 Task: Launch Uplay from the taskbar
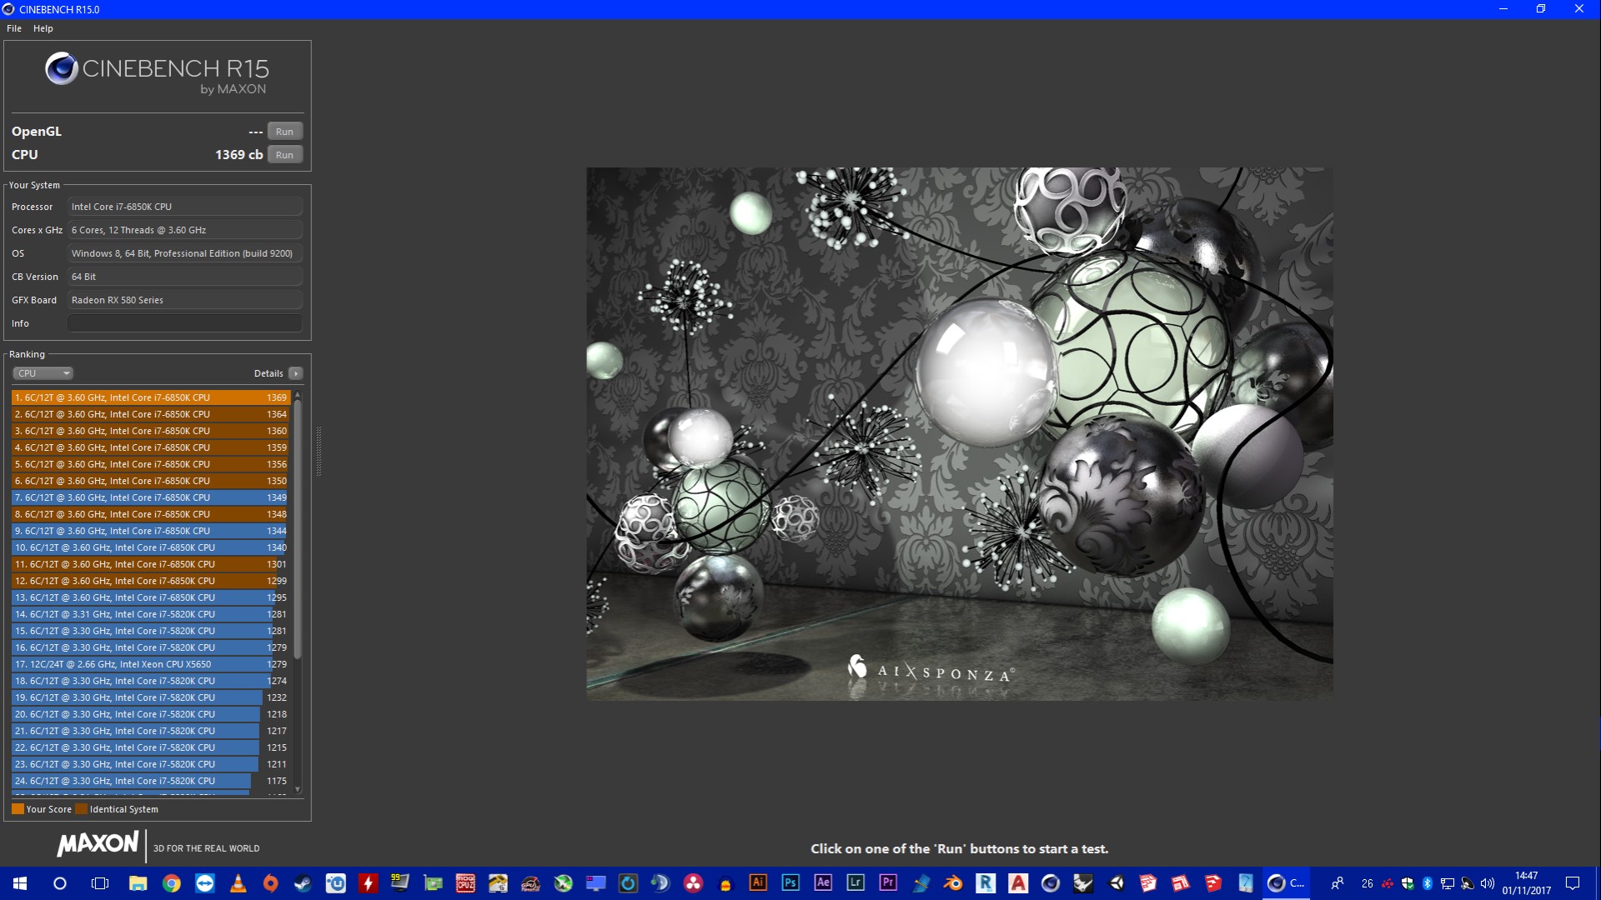point(336,883)
